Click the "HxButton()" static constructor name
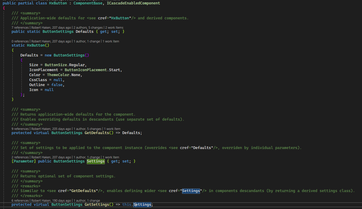The width and height of the screenshot is (362, 209). tap(38, 45)
